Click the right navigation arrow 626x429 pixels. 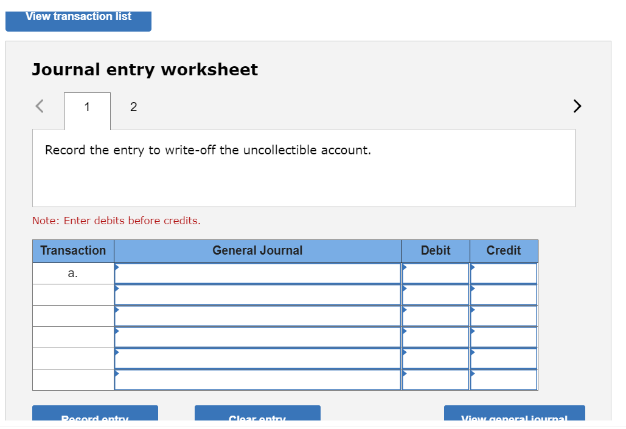click(x=577, y=106)
